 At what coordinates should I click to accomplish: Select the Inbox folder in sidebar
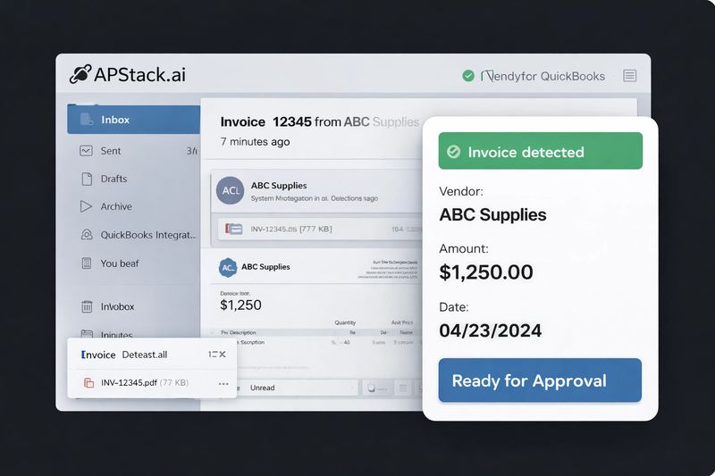133,120
